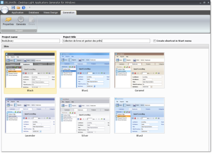Pick the Silver skin thumbnail
The image size is (212, 153).
[85, 115]
